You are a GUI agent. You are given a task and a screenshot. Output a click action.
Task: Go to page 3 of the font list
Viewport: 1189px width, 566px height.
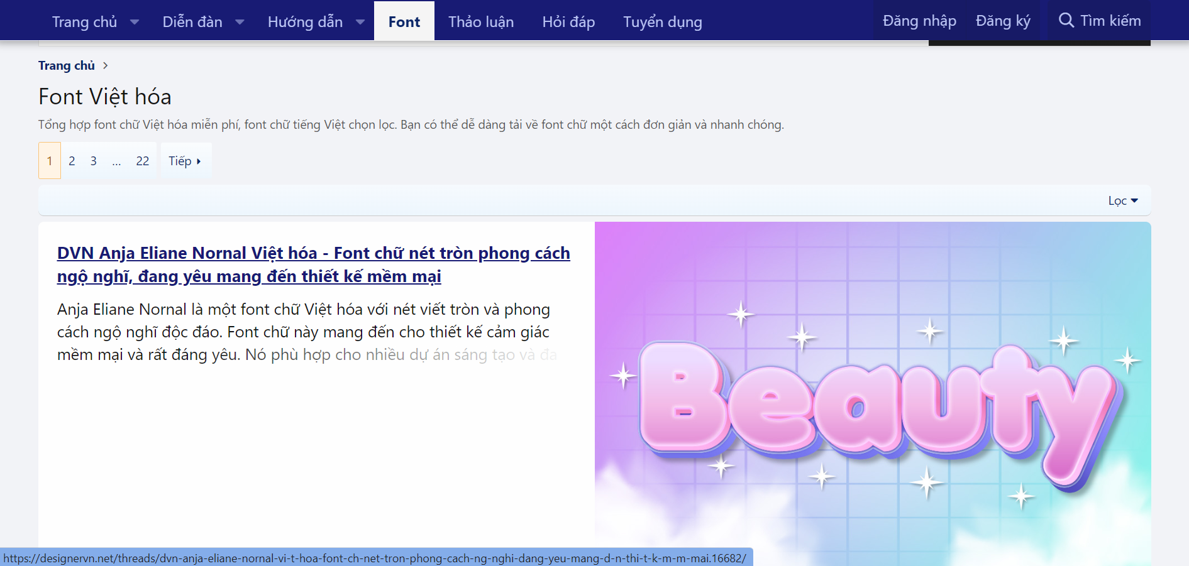(93, 160)
